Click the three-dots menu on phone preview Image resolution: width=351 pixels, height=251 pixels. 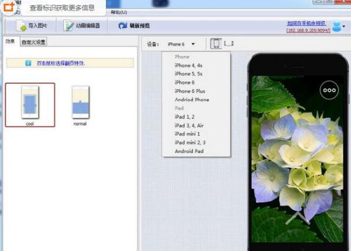click(x=329, y=90)
